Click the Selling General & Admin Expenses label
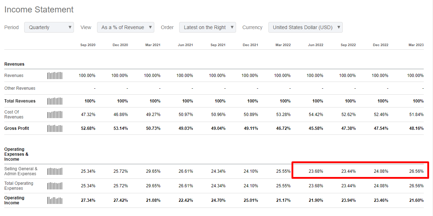The height and width of the screenshot is (216, 433). (21, 171)
